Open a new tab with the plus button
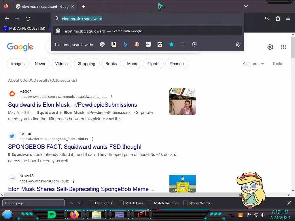Image resolution: width=295 pixels, height=221 pixels. pos(83,7)
